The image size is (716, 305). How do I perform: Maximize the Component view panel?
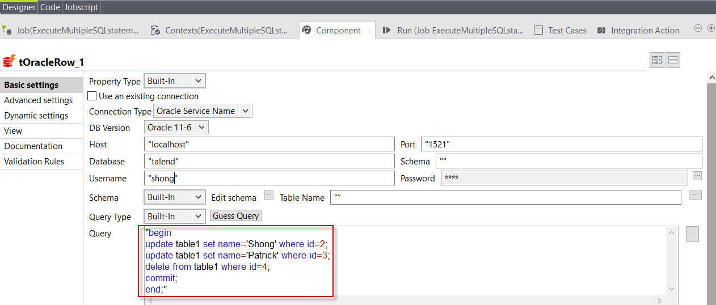pyautogui.click(x=710, y=28)
